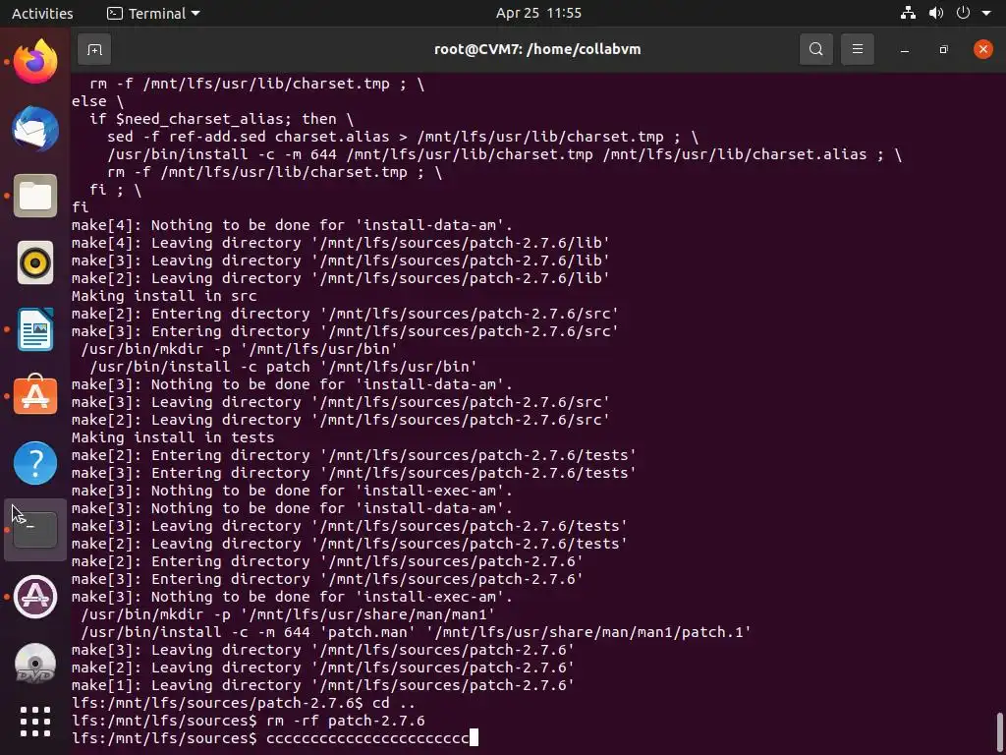Click the 'make[1]: Leaving directory' line

(x=322, y=685)
